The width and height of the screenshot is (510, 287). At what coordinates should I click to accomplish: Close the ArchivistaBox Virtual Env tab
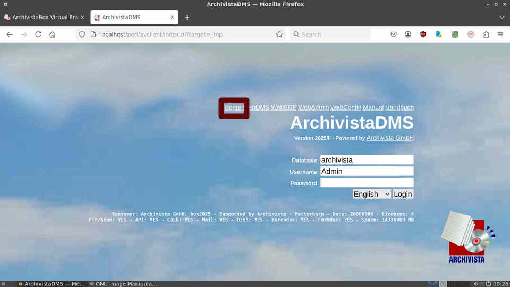[83, 17]
